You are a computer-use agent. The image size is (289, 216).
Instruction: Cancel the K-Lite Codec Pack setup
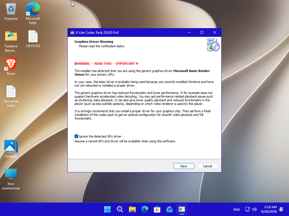click(x=207, y=166)
